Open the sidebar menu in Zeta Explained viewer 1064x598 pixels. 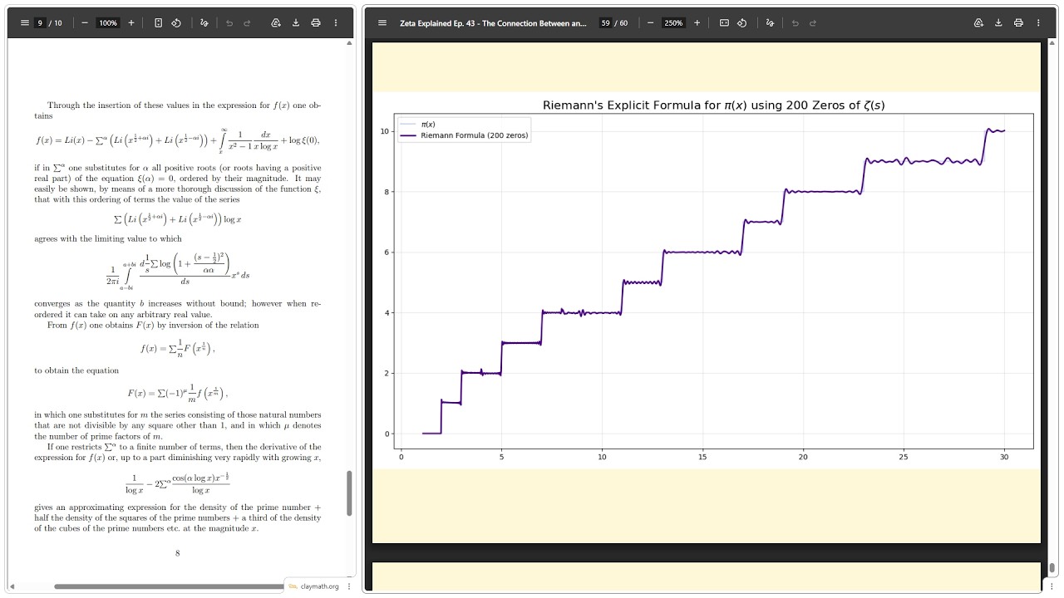click(x=382, y=22)
